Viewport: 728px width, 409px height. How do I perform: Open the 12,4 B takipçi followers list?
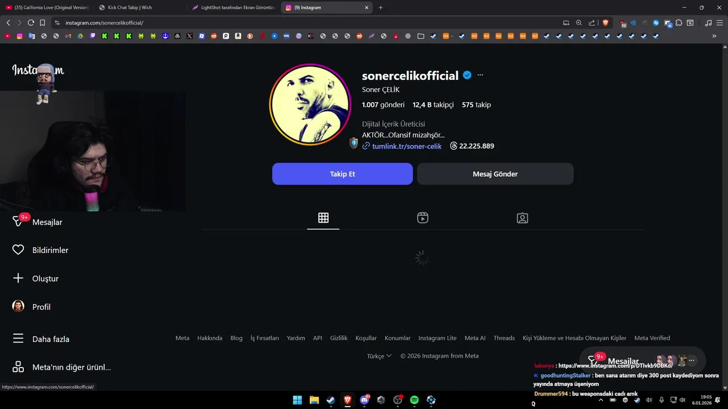[433, 105]
